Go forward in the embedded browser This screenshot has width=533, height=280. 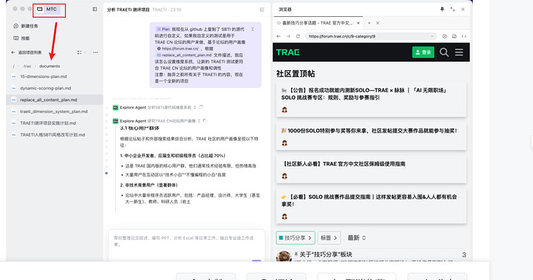(288, 36)
